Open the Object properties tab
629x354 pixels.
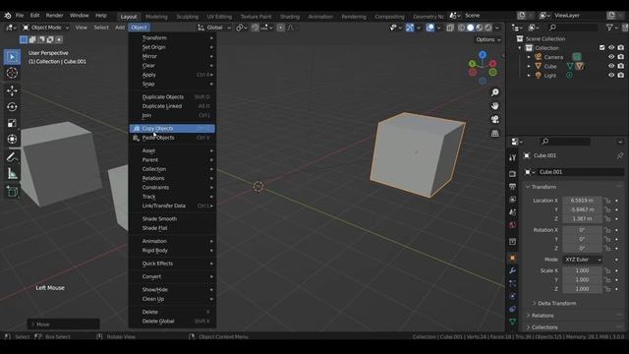tap(512, 258)
